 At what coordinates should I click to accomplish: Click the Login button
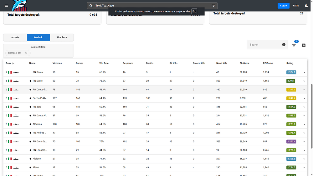click(x=284, y=6)
